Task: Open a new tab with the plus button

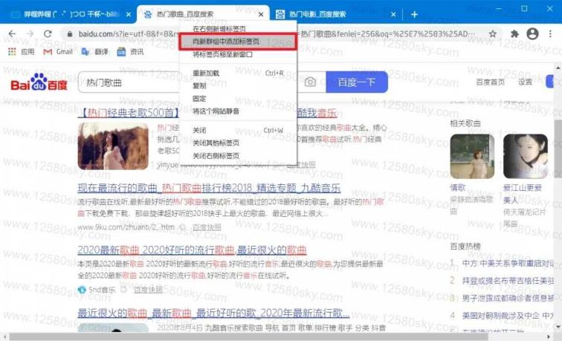Action: [x=414, y=14]
